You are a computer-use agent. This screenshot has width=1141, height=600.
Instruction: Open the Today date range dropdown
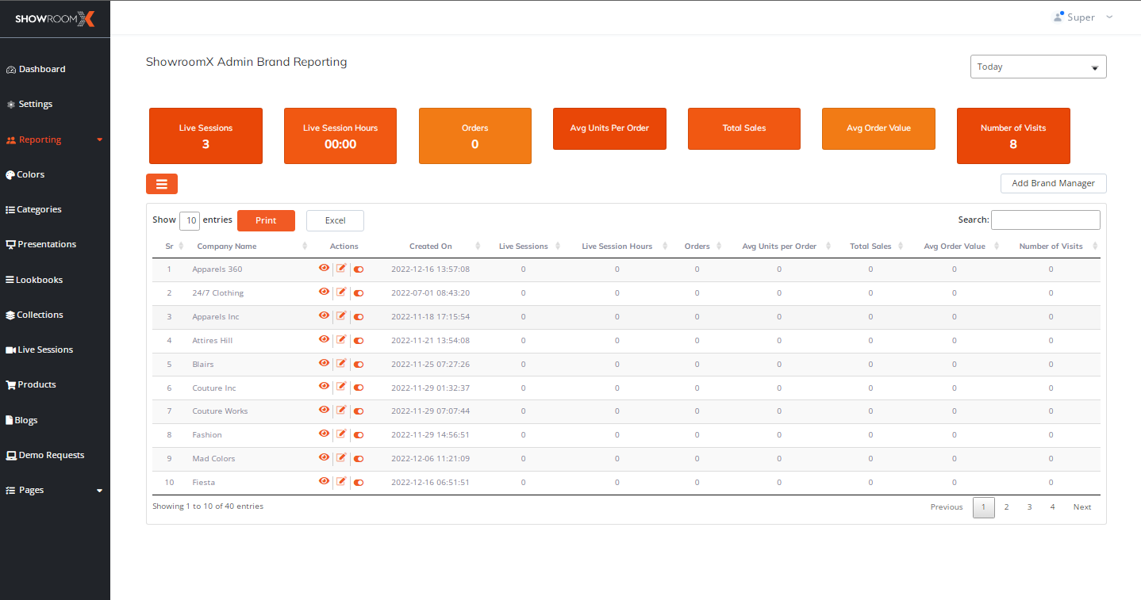[x=1038, y=67]
